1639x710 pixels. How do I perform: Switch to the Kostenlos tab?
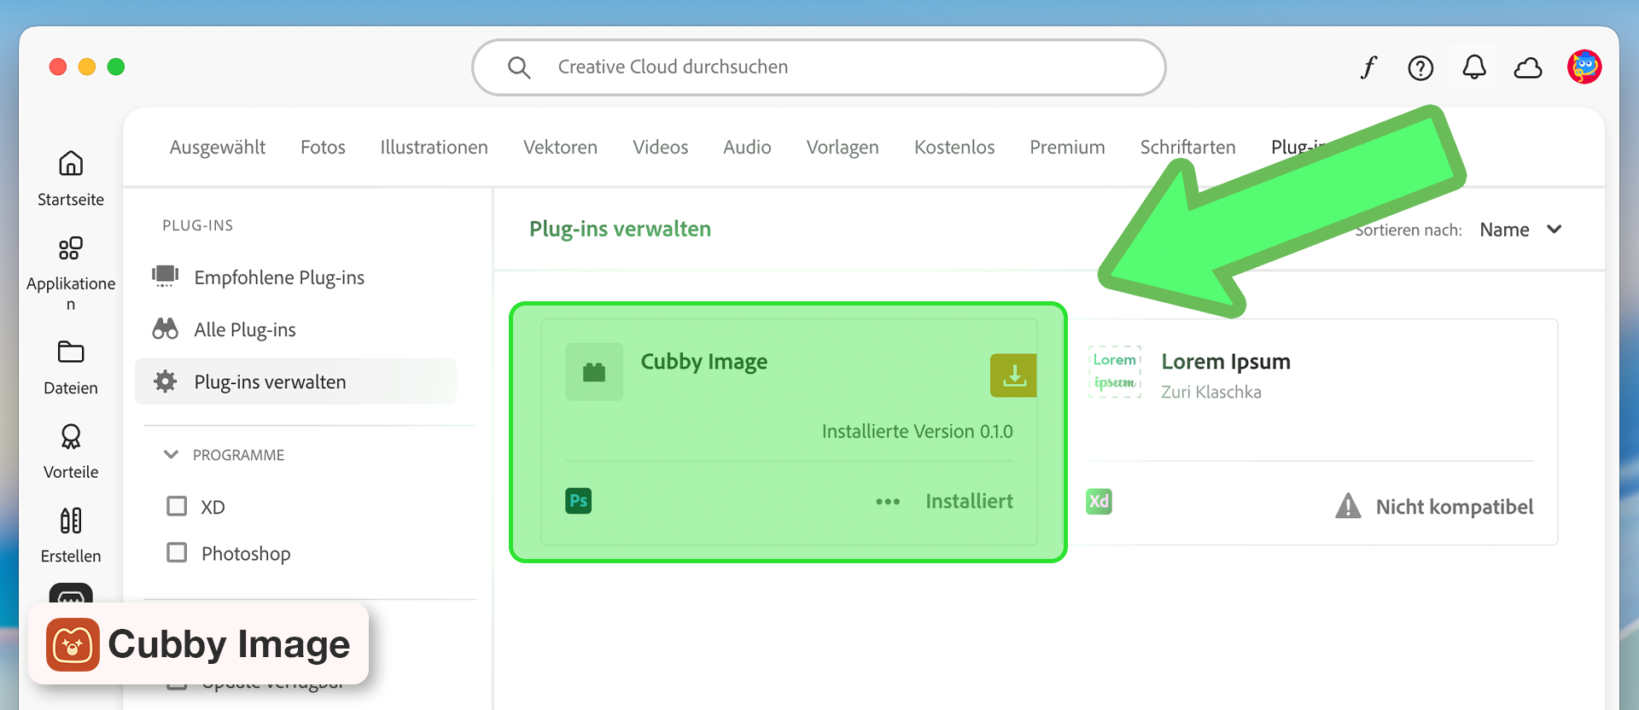tap(954, 147)
